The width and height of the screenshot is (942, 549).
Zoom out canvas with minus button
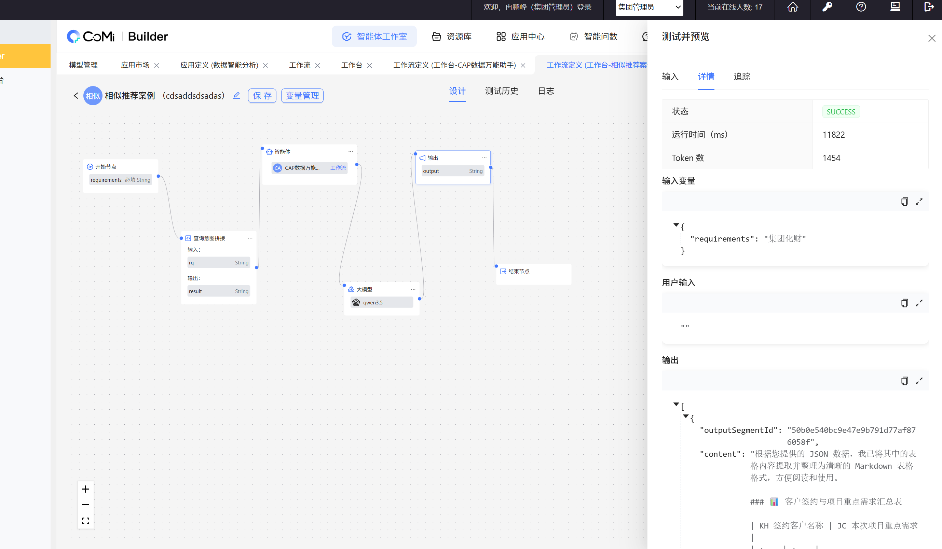point(86,505)
